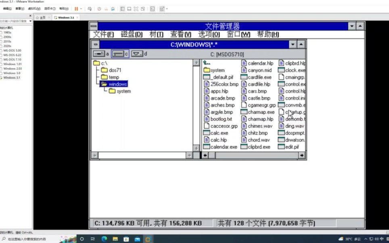Select arches.bmp file
The height and width of the screenshot is (243, 389).
point(219,105)
